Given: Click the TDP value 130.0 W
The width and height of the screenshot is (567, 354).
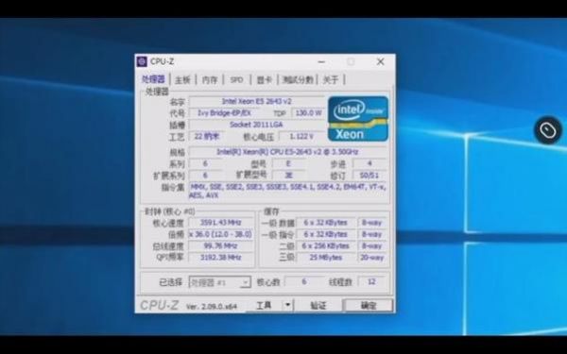Looking at the screenshot, I should point(308,113).
